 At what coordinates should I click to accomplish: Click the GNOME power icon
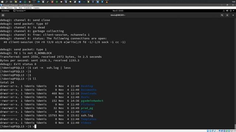[230, 11]
